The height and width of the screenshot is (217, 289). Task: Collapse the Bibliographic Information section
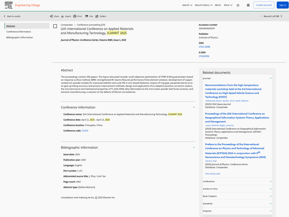click(x=194, y=147)
